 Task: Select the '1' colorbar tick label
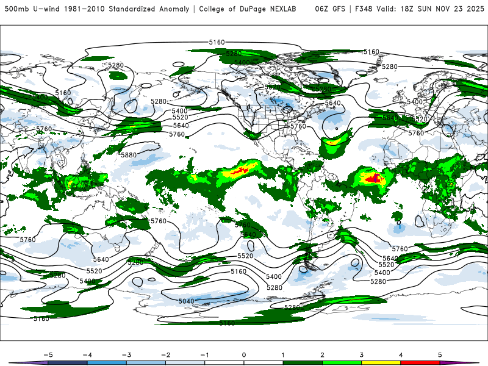point(283,355)
